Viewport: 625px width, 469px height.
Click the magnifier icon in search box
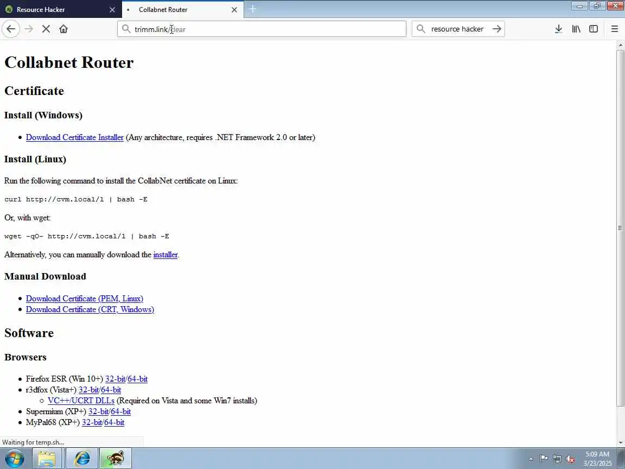pyautogui.click(x=420, y=29)
